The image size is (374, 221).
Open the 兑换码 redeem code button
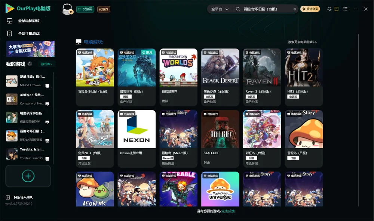85,9
